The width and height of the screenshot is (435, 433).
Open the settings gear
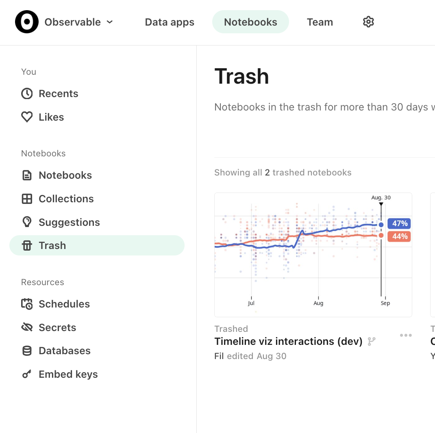(368, 22)
